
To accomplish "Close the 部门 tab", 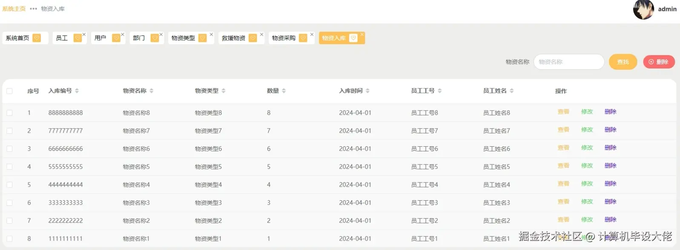I will coord(161,34).
